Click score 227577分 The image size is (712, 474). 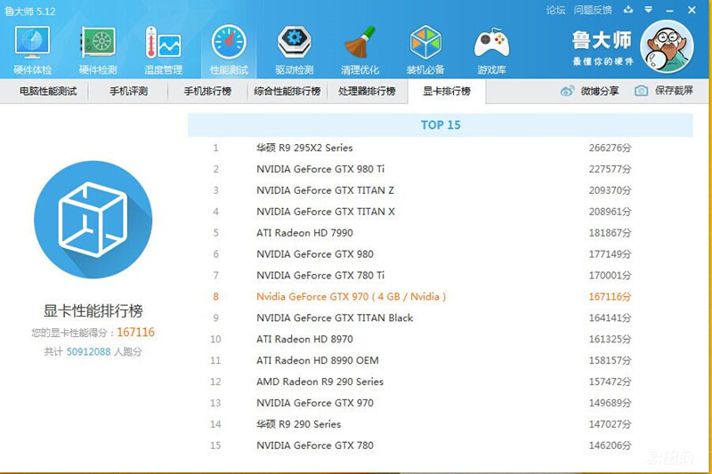click(x=610, y=169)
